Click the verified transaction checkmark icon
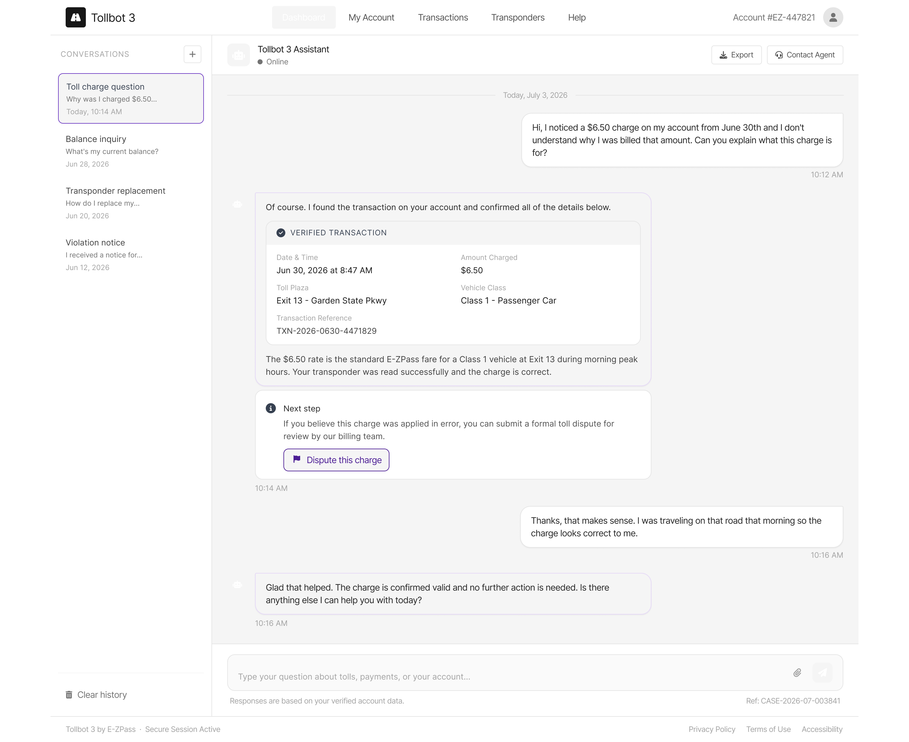The width and height of the screenshot is (909, 742). pos(281,233)
